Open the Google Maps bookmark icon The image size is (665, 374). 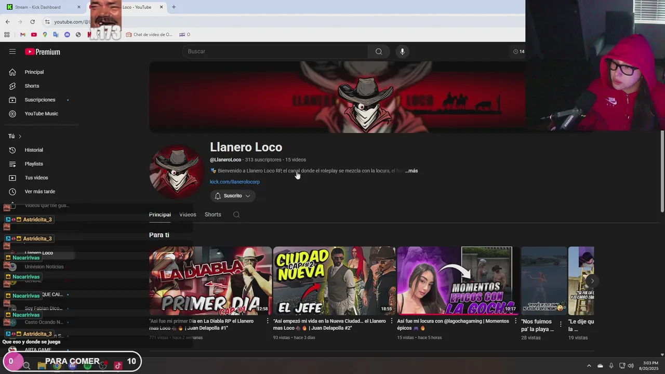(45, 35)
